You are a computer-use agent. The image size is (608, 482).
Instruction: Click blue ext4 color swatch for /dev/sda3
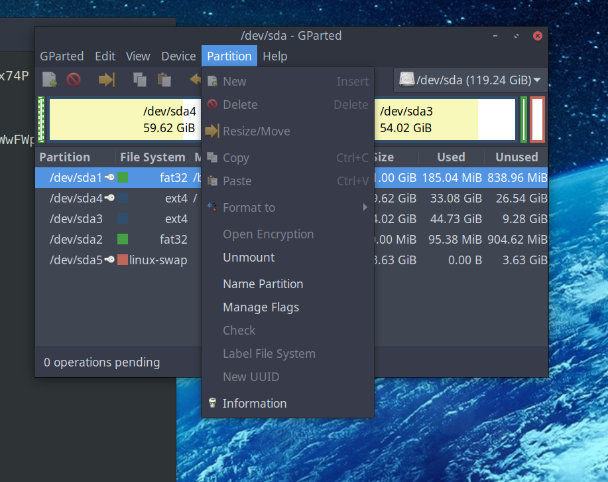click(123, 218)
